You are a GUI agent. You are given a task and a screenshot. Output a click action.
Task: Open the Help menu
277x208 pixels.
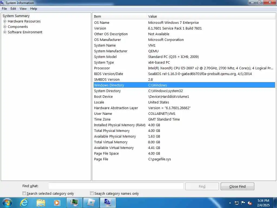click(x=34, y=9)
